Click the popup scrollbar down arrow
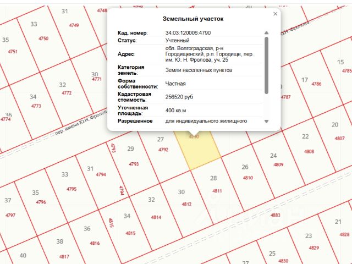This screenshot has height=264, width=352. [266, 122]
